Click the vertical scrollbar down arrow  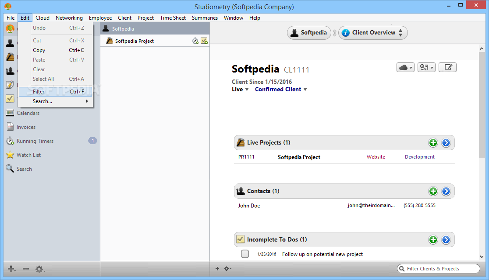(482, 257)
